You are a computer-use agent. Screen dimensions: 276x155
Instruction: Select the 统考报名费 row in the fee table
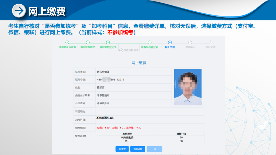(127, 138)
